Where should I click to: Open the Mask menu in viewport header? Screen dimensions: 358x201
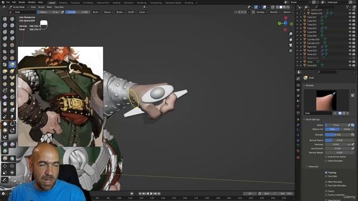(49, 7)
